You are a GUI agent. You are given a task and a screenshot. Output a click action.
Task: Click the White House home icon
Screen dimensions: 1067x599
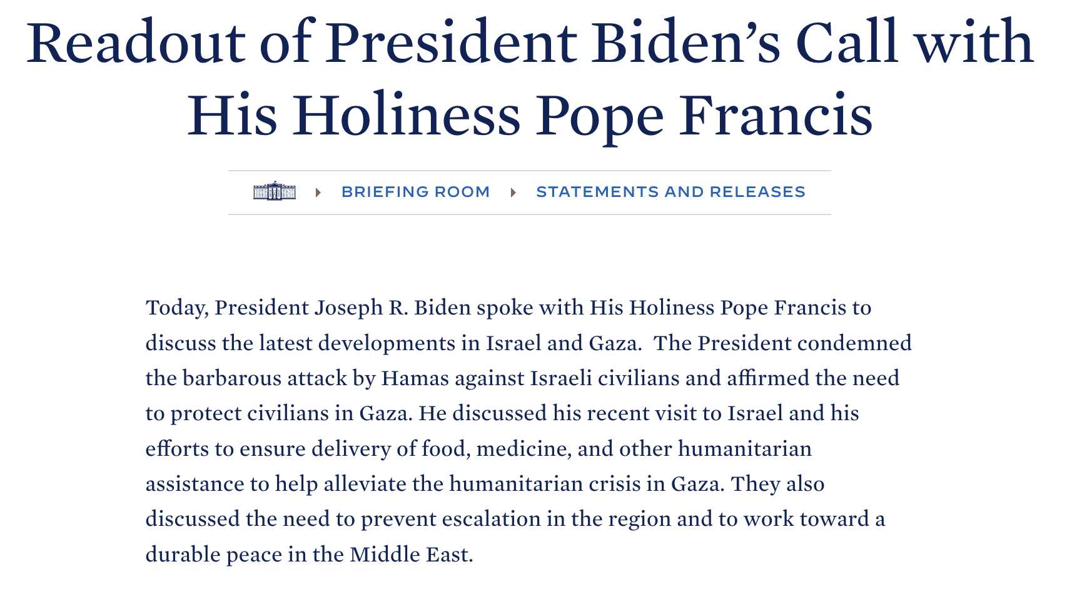[274, 191]
